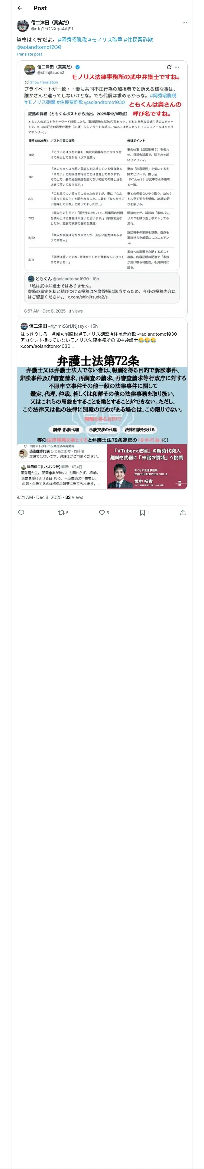The height and width of the screenshot is (1169, 204).
Task: Share the post via the upload icon
Action: 183,512
